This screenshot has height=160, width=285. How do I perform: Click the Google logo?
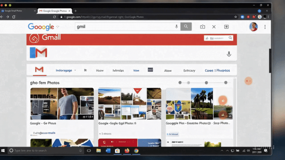coord(41,27)
